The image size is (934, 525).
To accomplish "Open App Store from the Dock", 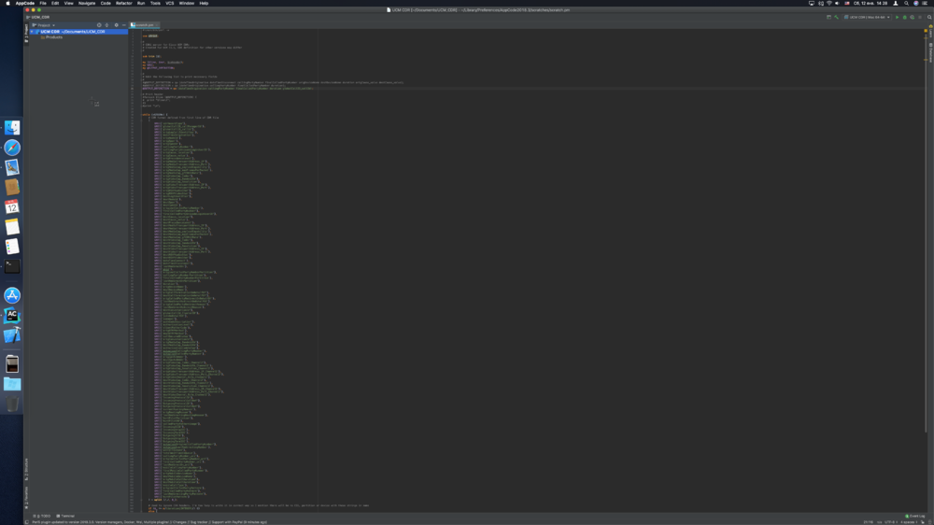I will click(12, 295).
